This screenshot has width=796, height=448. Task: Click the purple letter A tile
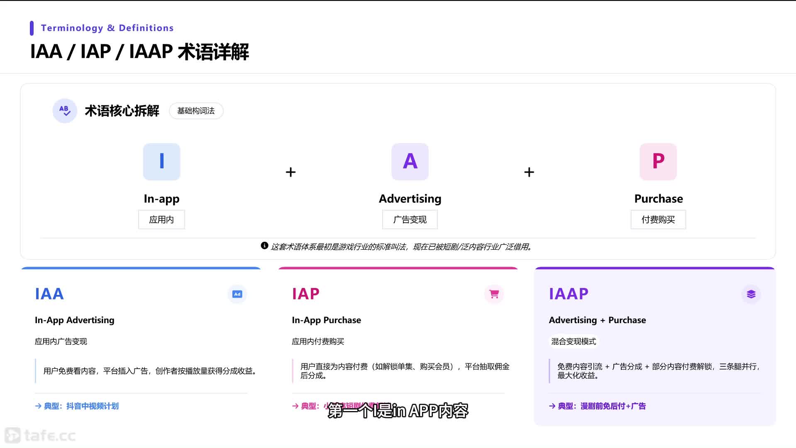coord(410,162)
